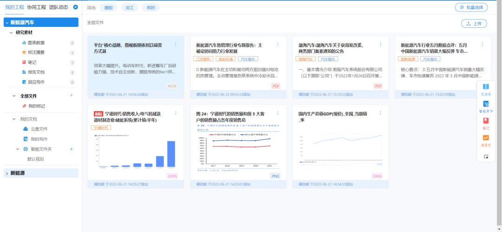Open the orange 演算纸 tool icon

[485, 138]
